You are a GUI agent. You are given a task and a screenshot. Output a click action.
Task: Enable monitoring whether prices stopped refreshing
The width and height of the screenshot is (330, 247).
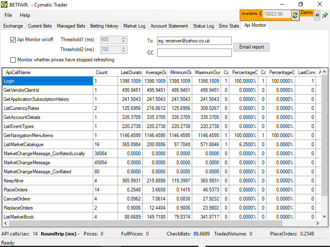13,60
